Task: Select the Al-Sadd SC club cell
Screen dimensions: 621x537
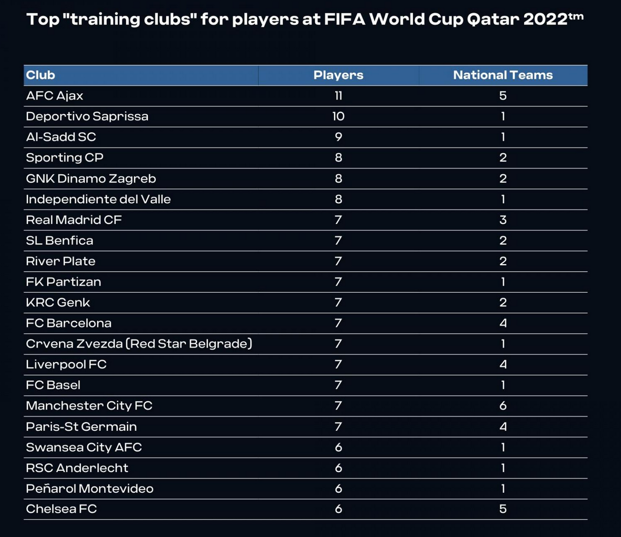Action: click(61, 137)
